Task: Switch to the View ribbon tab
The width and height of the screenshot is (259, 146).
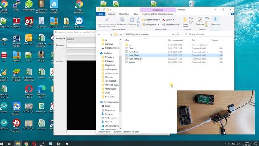Action: coord(136,14)
